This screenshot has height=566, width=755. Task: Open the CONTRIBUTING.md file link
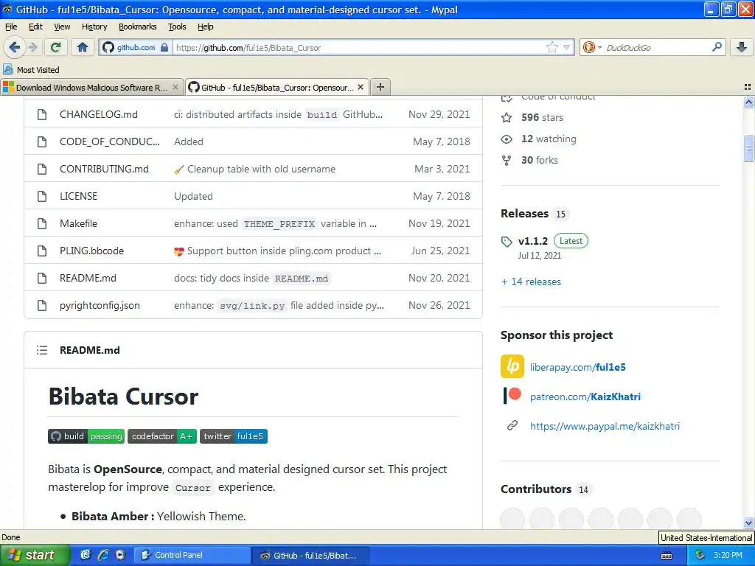pos(104,169)
